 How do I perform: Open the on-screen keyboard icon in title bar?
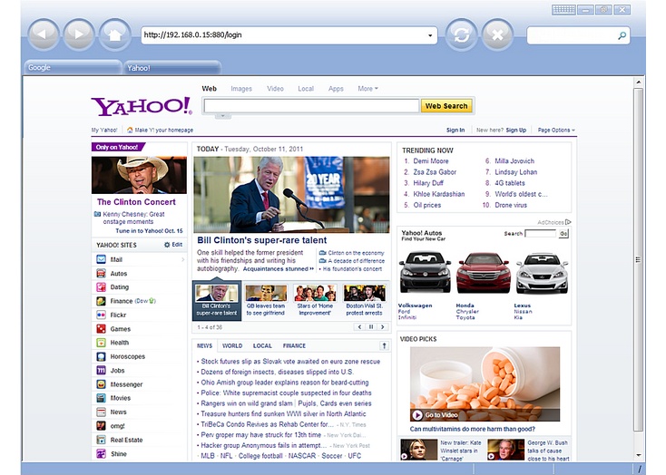(x=563, y=10)
